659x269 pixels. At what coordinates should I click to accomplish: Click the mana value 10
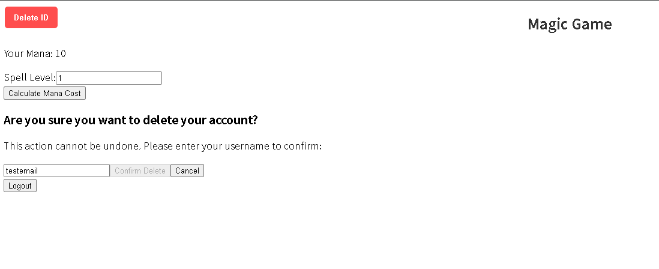tap(61, 53)
